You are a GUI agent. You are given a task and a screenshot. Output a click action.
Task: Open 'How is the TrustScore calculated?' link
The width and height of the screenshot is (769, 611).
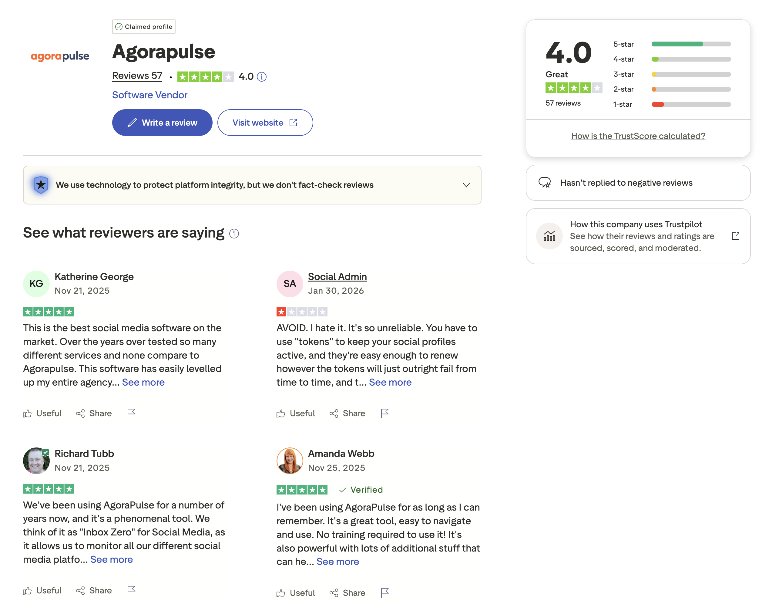pos(637,136)
